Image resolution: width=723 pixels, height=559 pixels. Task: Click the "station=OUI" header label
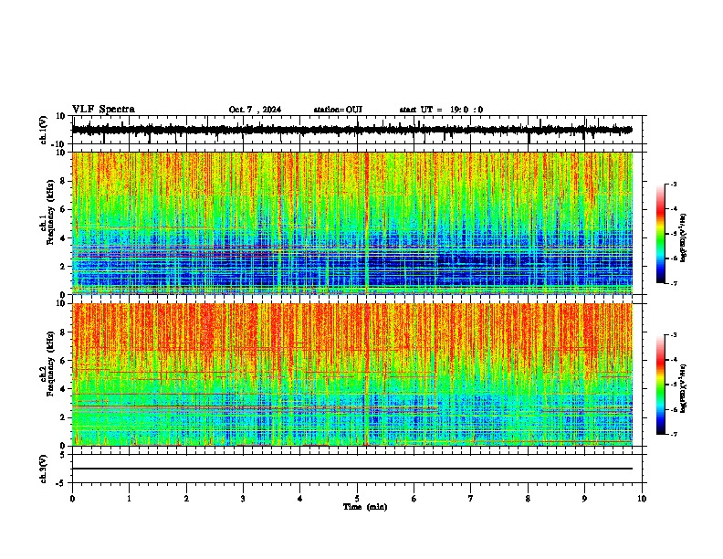[338, 110]
